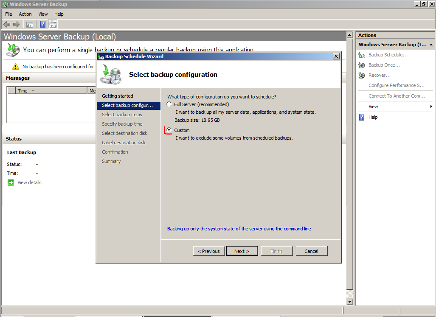Click the Forward arrow toolbar icon
Viewport: 436px width, 317px height.
click(17, 25)
